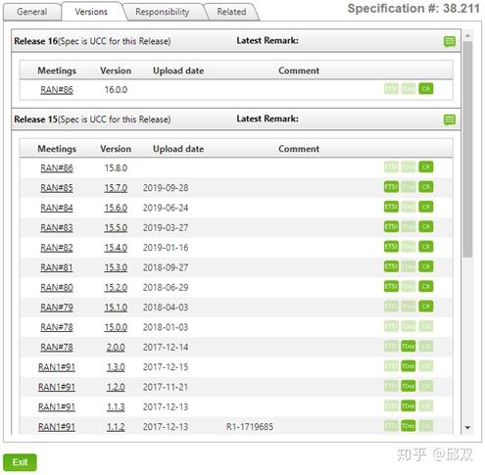Open the Release 15 remarks icon
Viewport: 485px width, 475px height.
pyautogui.click(x=450, y=119)
